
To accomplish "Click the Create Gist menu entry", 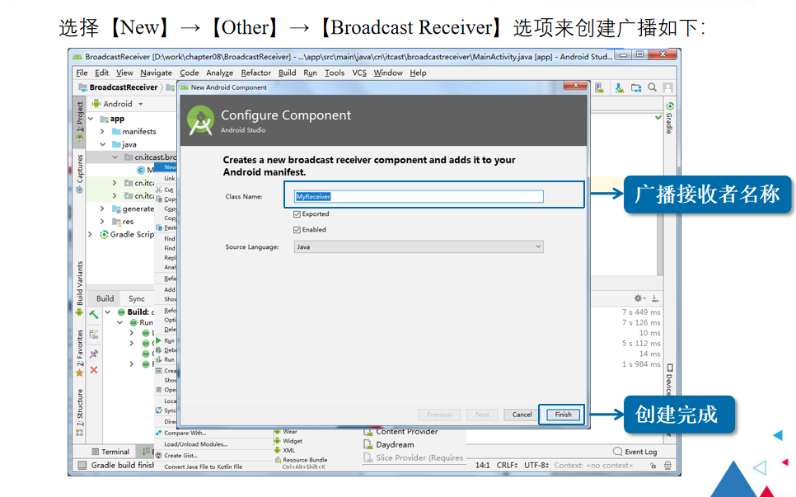I will coord(180,455).
